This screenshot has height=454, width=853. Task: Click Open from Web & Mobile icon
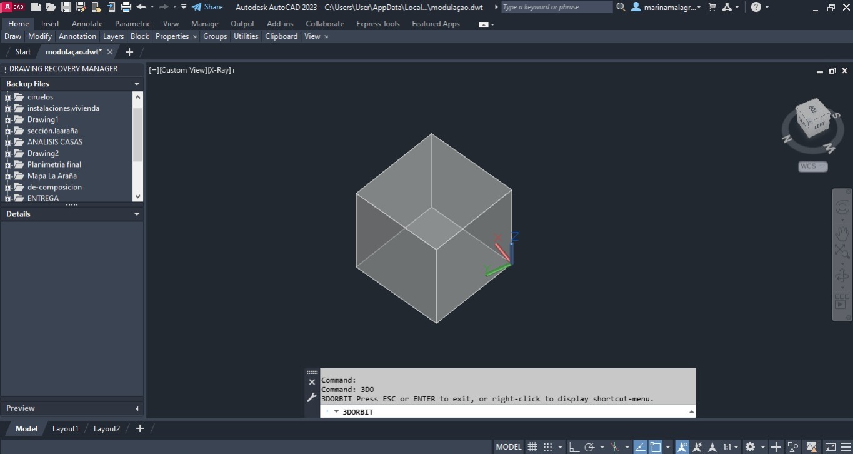click(x=96, y=7)
